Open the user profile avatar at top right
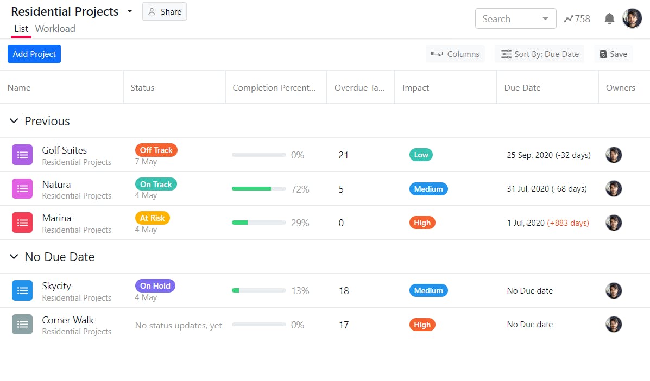The width and height of the screenshot is (650, 381). [632, 18]
